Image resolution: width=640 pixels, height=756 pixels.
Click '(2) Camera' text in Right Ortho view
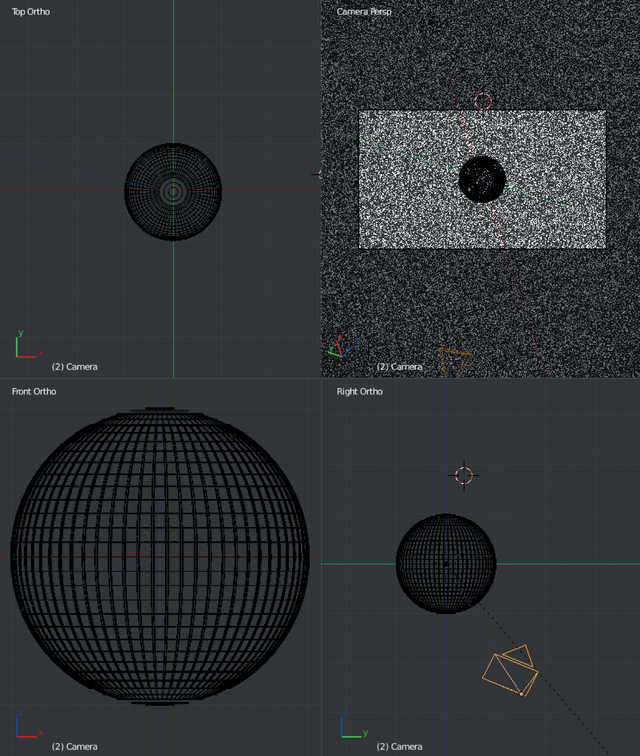click(400, 747)
